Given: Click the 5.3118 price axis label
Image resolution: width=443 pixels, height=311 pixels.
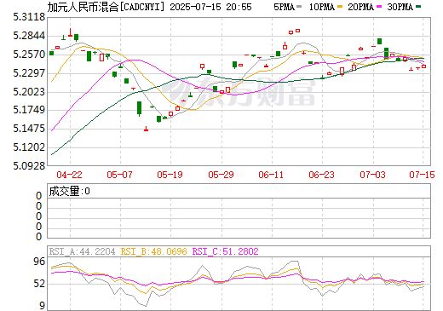Looking at the screenshot, I should click(29, 17).
